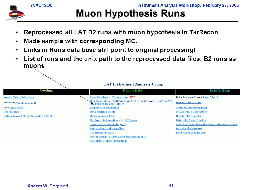253x190 pixels.
Task: Open End2End runs 6 towers link
Action: [x=142, y=101]
